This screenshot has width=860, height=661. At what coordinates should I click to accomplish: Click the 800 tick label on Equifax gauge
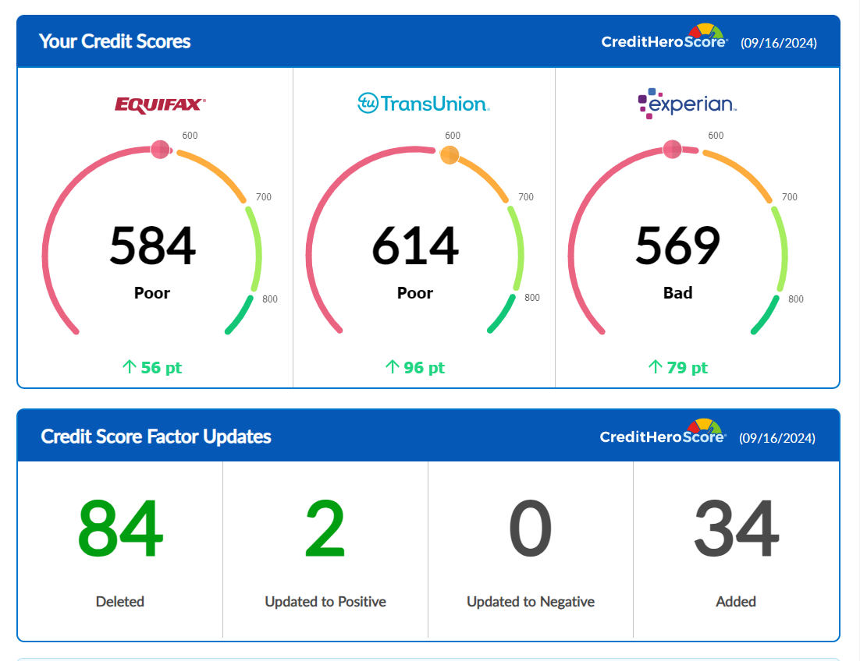pyautogui.click(x=270, y=299)
